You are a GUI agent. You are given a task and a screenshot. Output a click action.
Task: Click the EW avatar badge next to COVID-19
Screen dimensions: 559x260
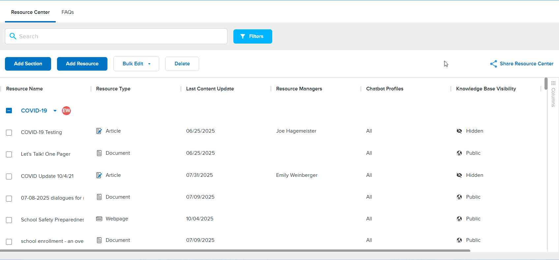(66, 111)
